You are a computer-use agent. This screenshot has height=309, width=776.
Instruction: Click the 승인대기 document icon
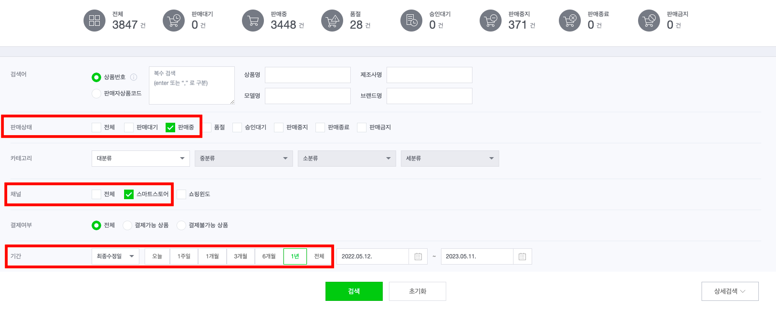point(411,21)
